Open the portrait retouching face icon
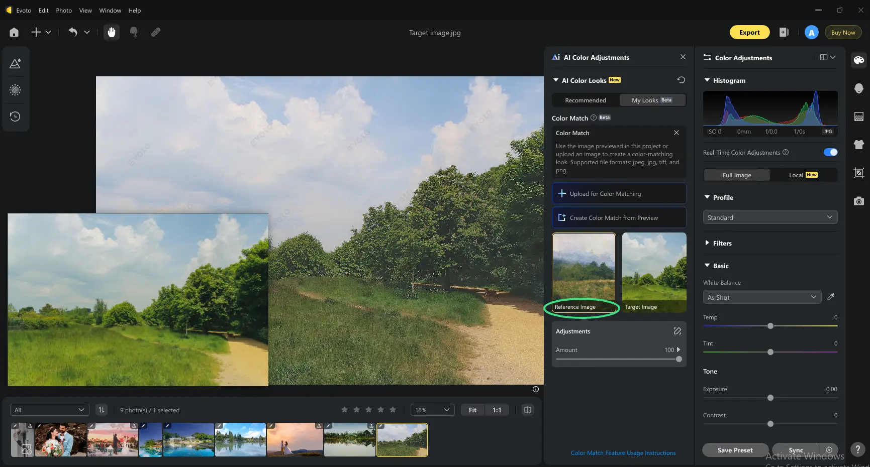Image resolution: width=870 pixels, height=467 pixels. [x=858, y=89]
